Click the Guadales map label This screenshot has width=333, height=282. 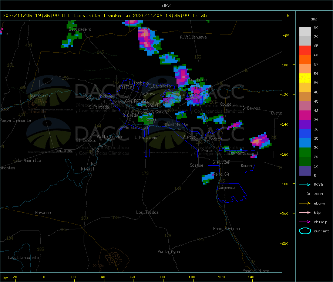(x=198, y=80)
